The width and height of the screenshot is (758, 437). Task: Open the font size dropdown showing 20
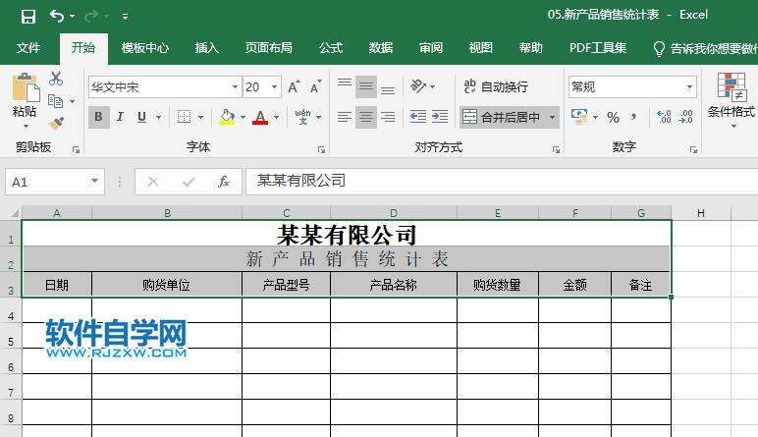[274, 87]
